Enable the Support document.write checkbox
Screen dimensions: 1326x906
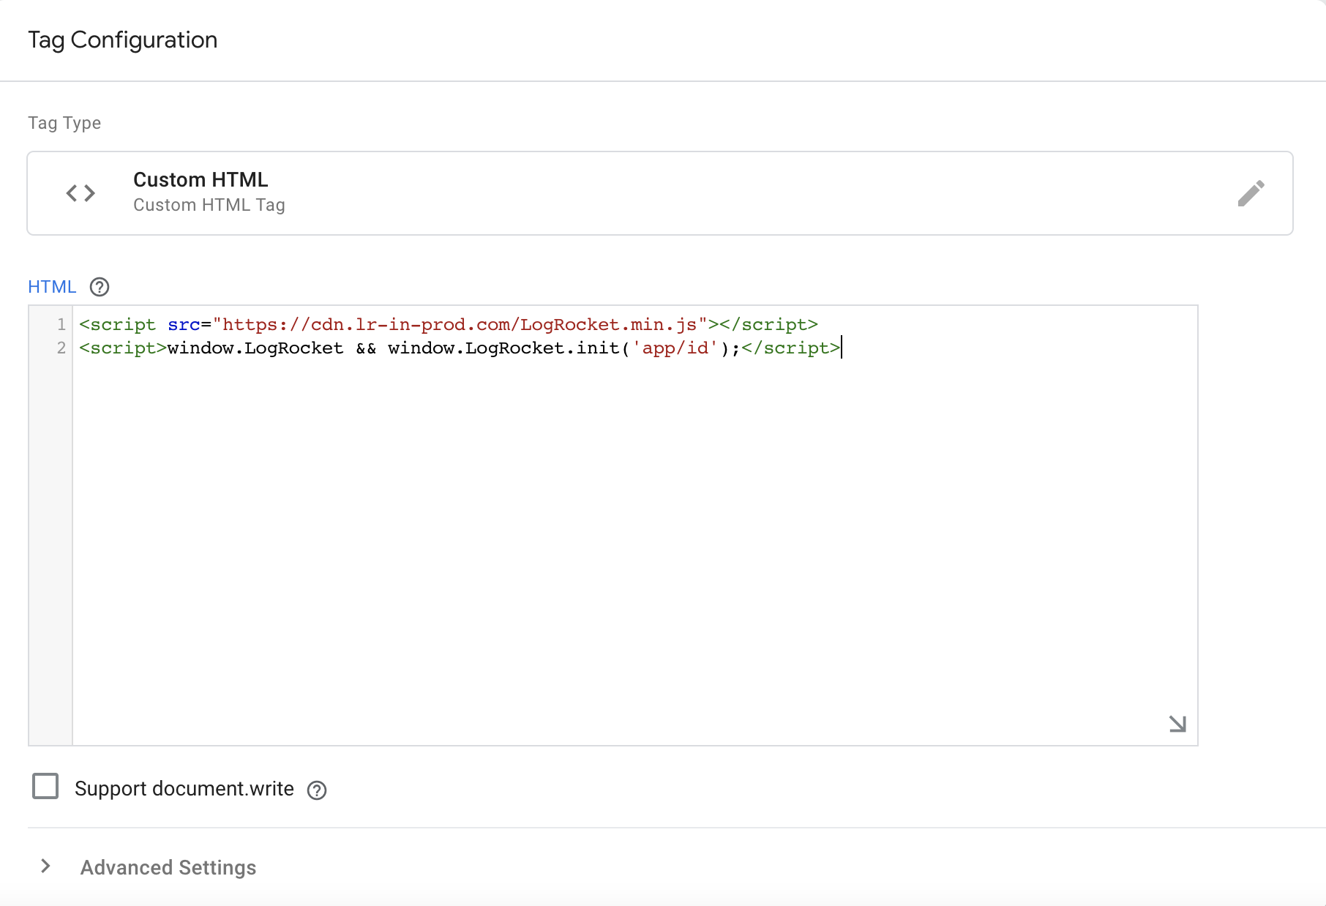point(45,787)
